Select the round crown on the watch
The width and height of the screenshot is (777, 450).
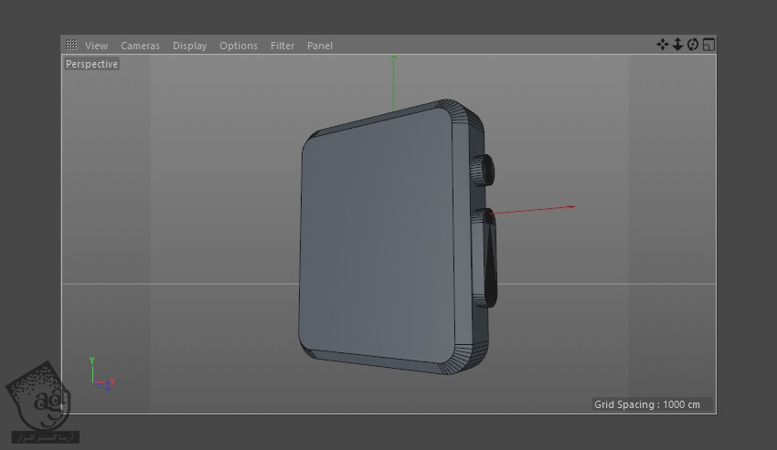484,170
